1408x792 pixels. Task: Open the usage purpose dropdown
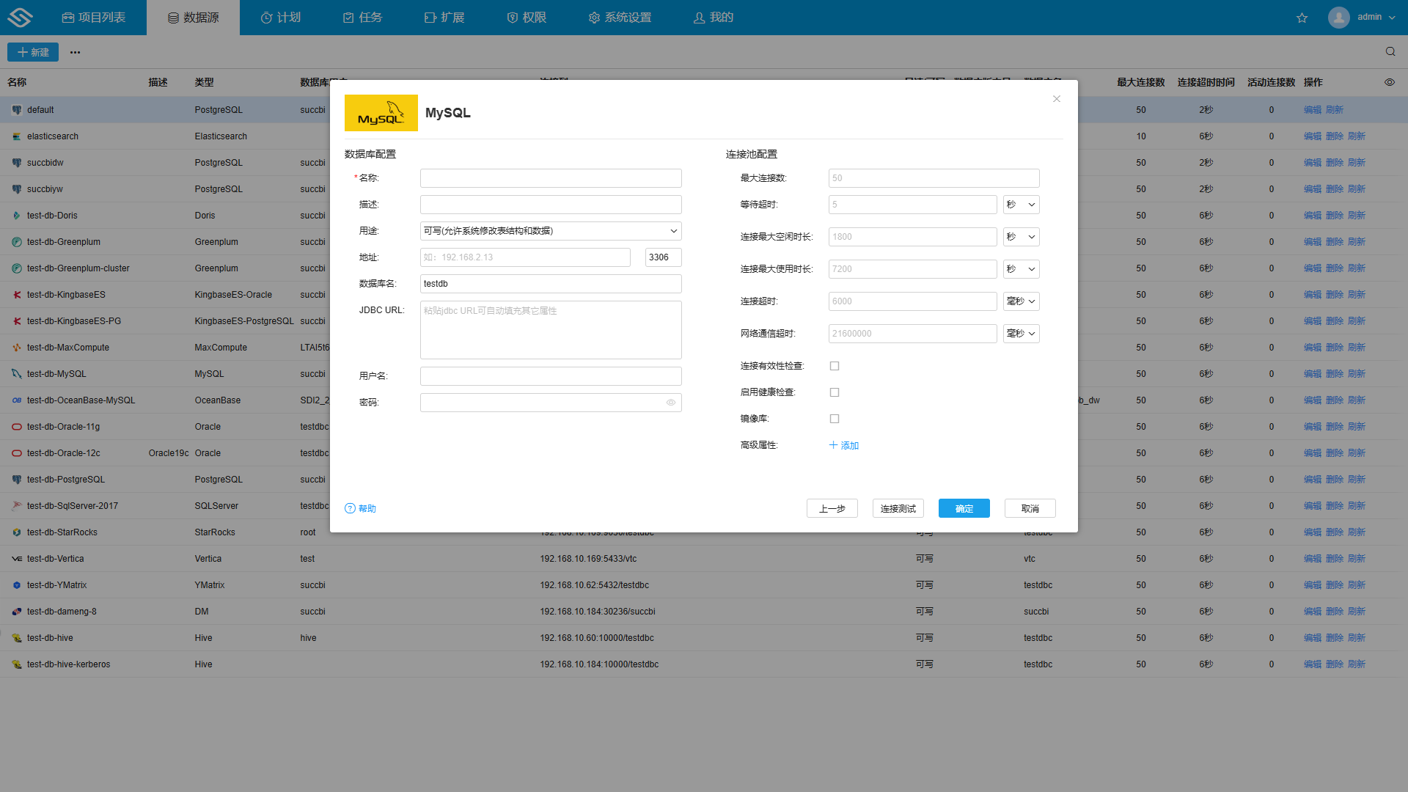point(550,231)
